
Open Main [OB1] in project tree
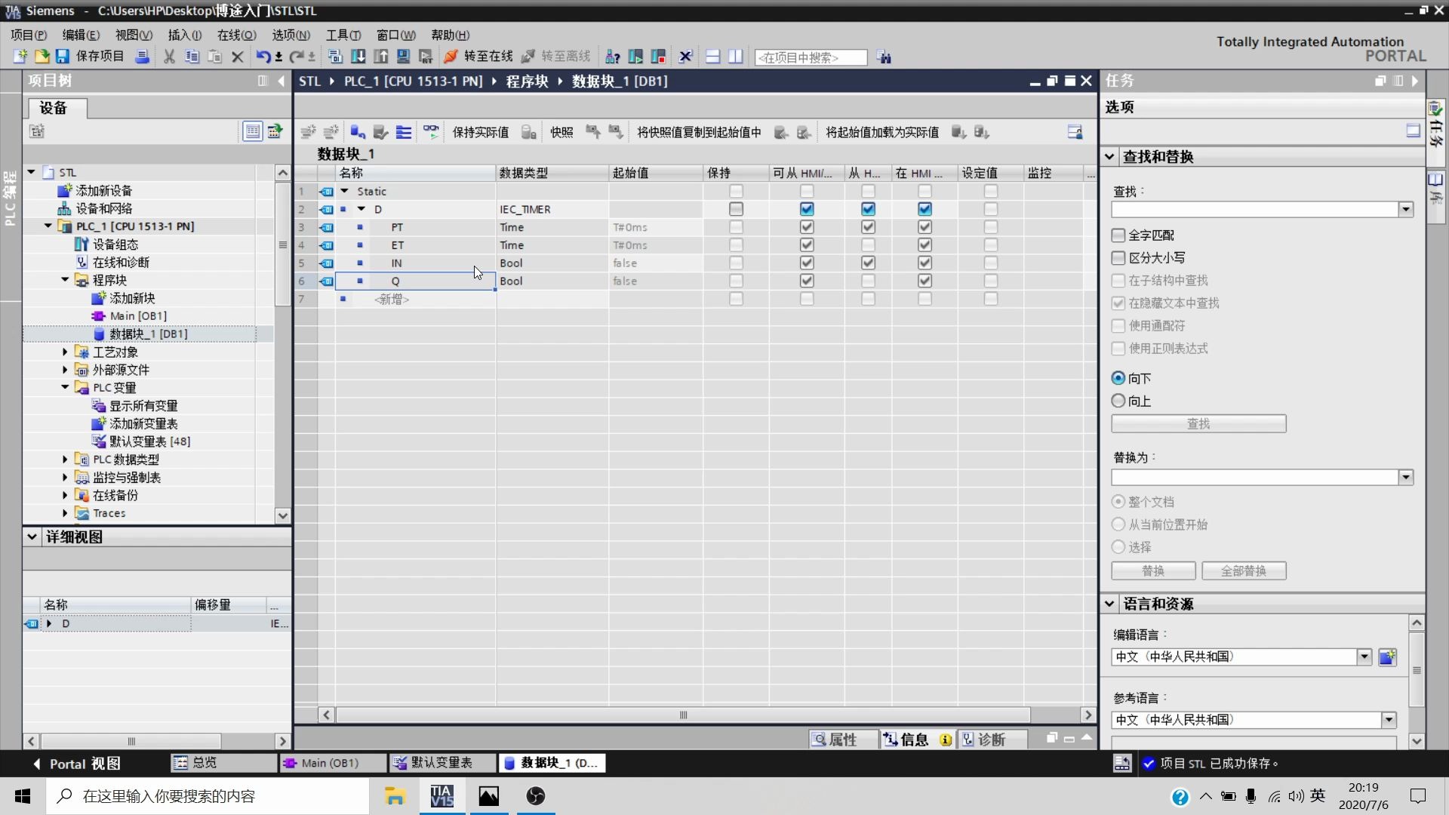[138, 316]
